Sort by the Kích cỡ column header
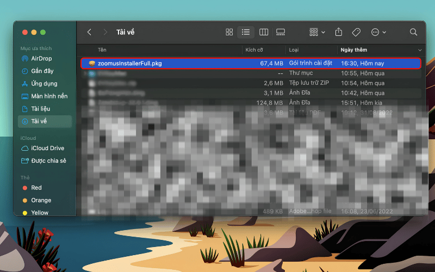Viewport: 435px width, 272px height. click(x=254, y=50)
